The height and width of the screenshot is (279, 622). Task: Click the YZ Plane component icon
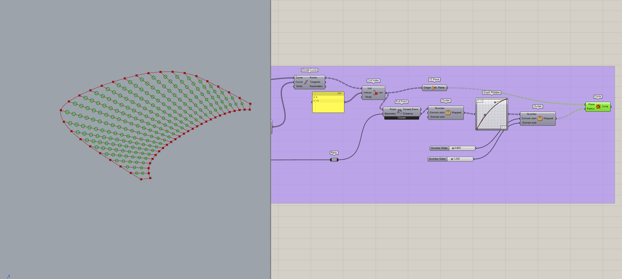point(434,88)
